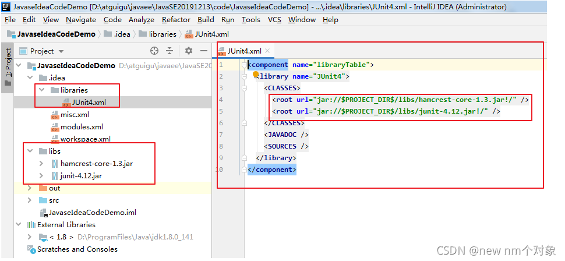
Task: Click the JavaseIdeaCodeDemo.iml file icon
Action: [x=44, y=213]
